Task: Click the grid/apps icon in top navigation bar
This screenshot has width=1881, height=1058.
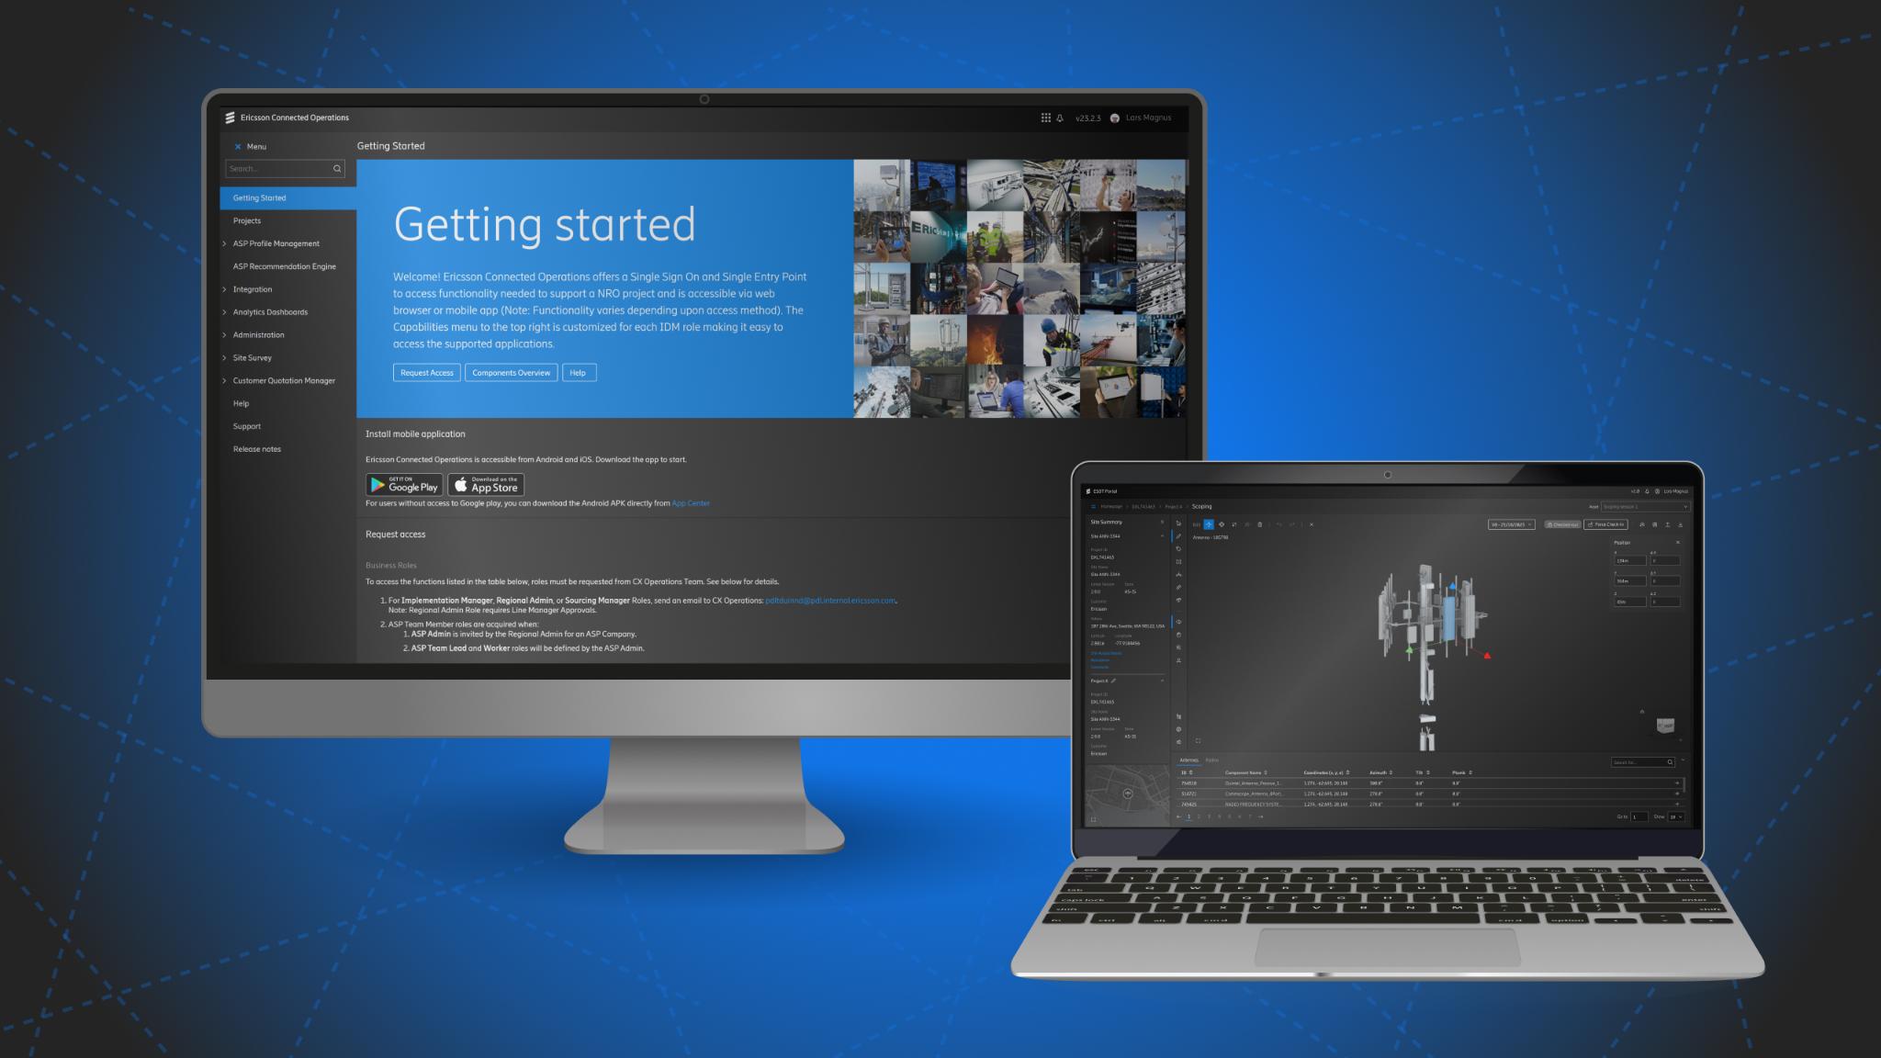Action: tap(1044, 118)
